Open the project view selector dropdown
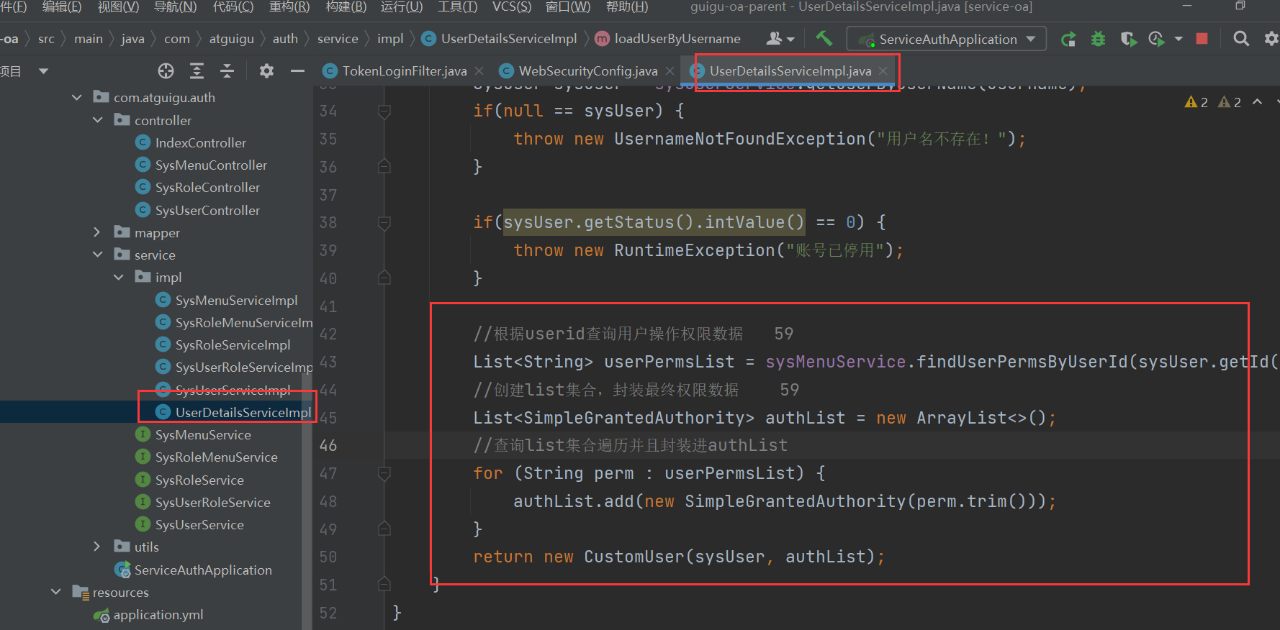Image resolution: width=1280 pixels, height=630 pixels. tap(43, 71)
